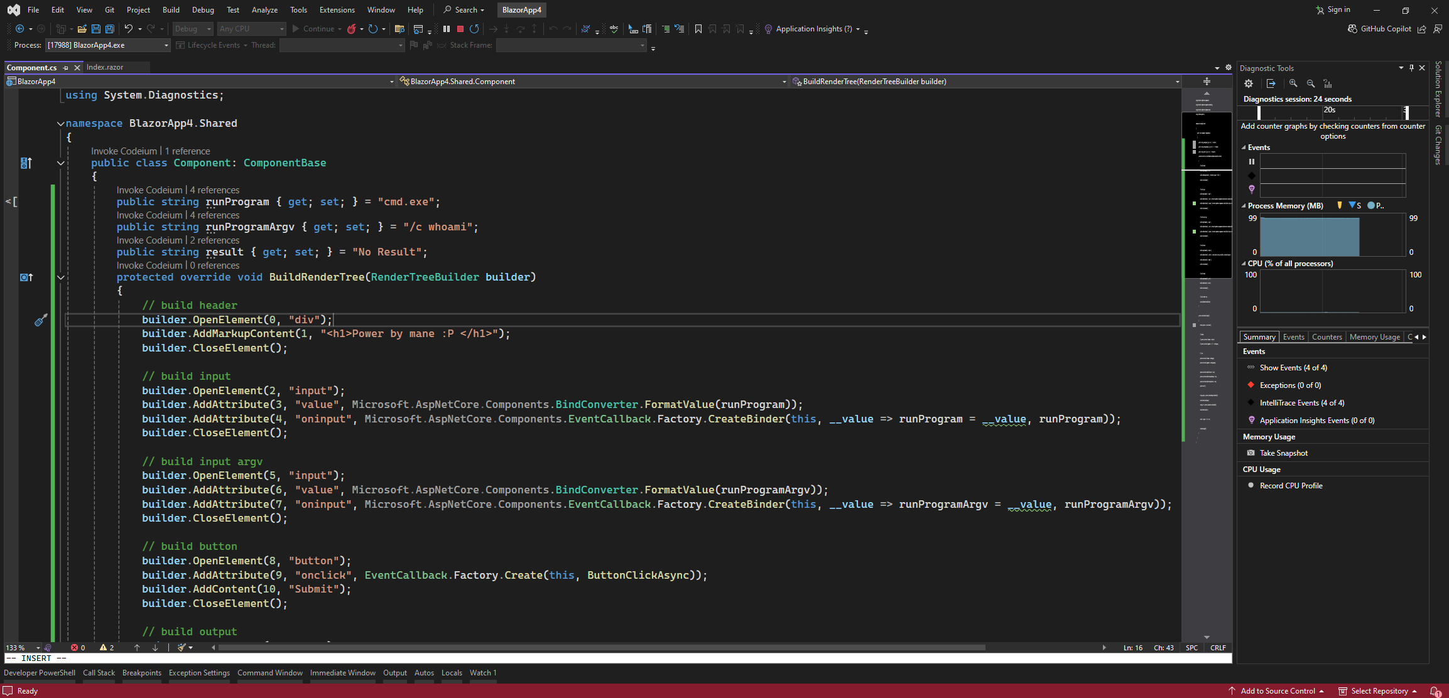Restart the debug session
The width and height of the screenshot is (1449, 698).
[474, 29]
